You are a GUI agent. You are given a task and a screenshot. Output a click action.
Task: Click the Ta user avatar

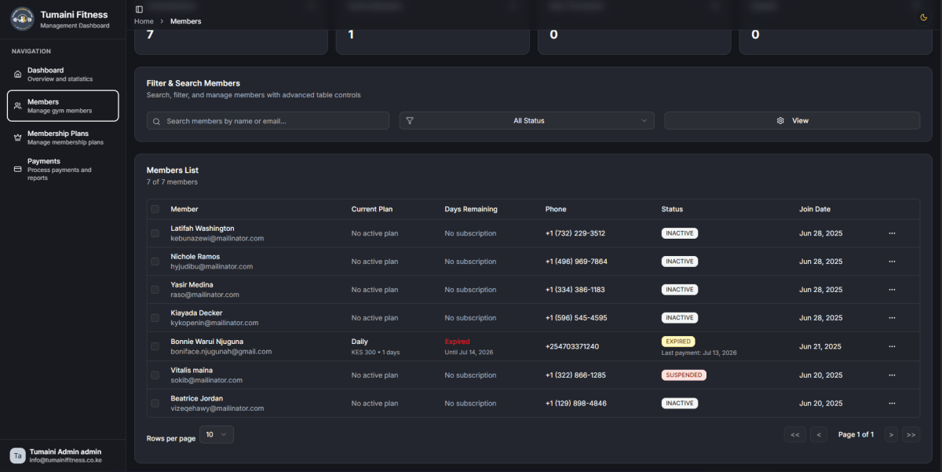click(17, 456)
